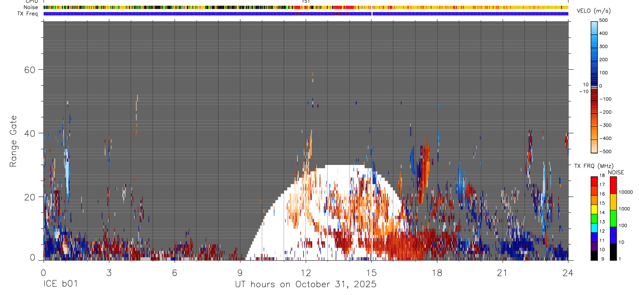Click the '1000' noise scale label
The width and height of the screenshot is (639, 295).
coord(624,209)
